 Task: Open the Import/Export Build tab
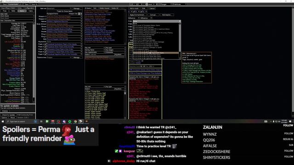point(8,8)
